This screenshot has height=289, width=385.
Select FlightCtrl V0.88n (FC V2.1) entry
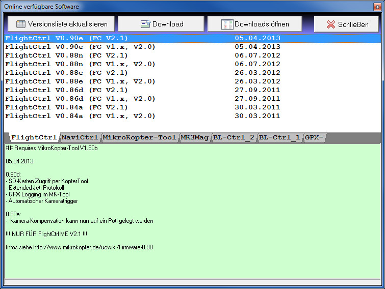coord(66,55)
